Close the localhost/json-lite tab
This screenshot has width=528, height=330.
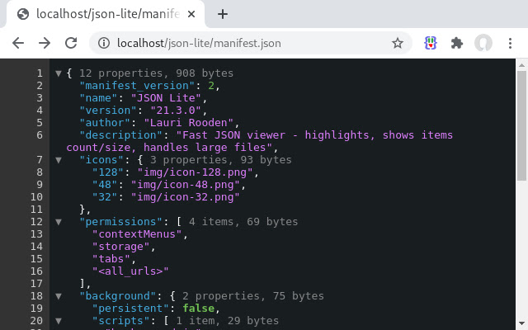191,14
